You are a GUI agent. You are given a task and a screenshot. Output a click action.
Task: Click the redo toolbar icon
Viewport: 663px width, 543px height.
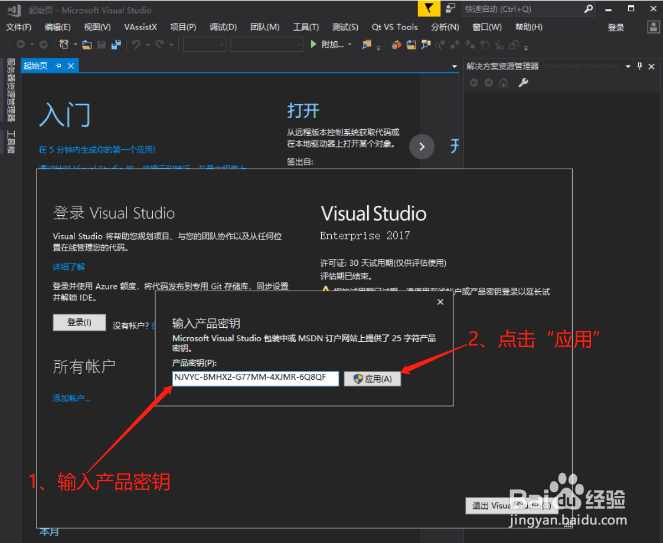(x=159, y=44)
